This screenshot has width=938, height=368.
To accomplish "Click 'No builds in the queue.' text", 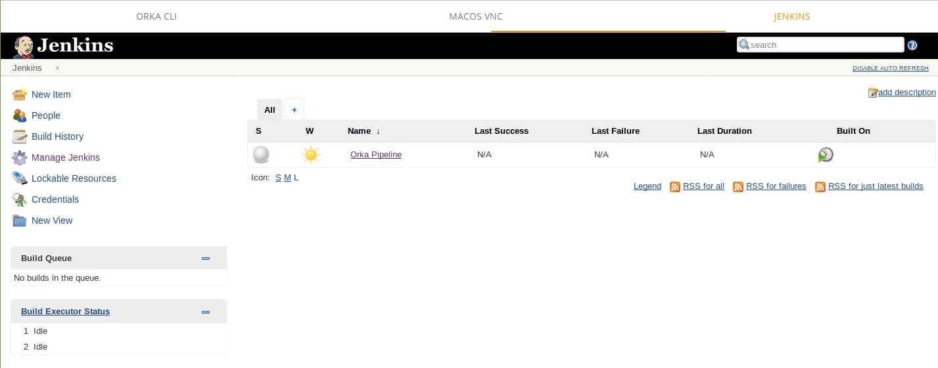I will pyautogui.click(x=57, y=278).
